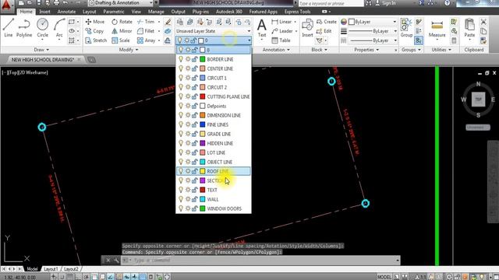Toggle lightbulb for WINDOW DOORS layer
This screenshot has width=499, height=280.
[181, 208]
